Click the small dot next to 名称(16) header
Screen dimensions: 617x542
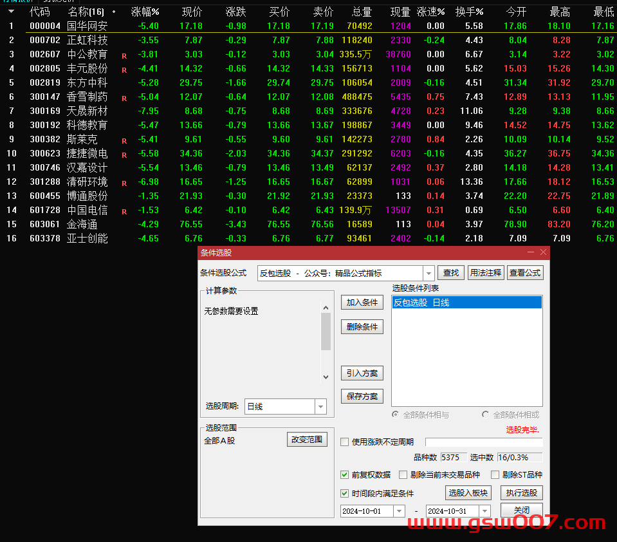pyautogui.click(x=114, y=12)
